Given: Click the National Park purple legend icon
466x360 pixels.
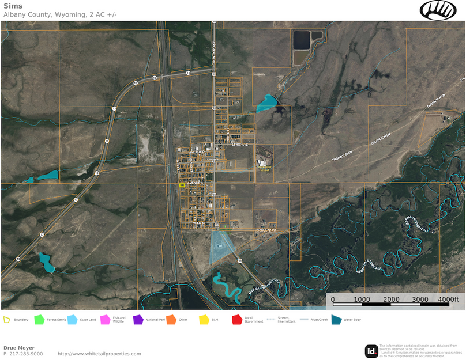Looking at the screenshot, I should pyautogui.click(x=138, y=319).
